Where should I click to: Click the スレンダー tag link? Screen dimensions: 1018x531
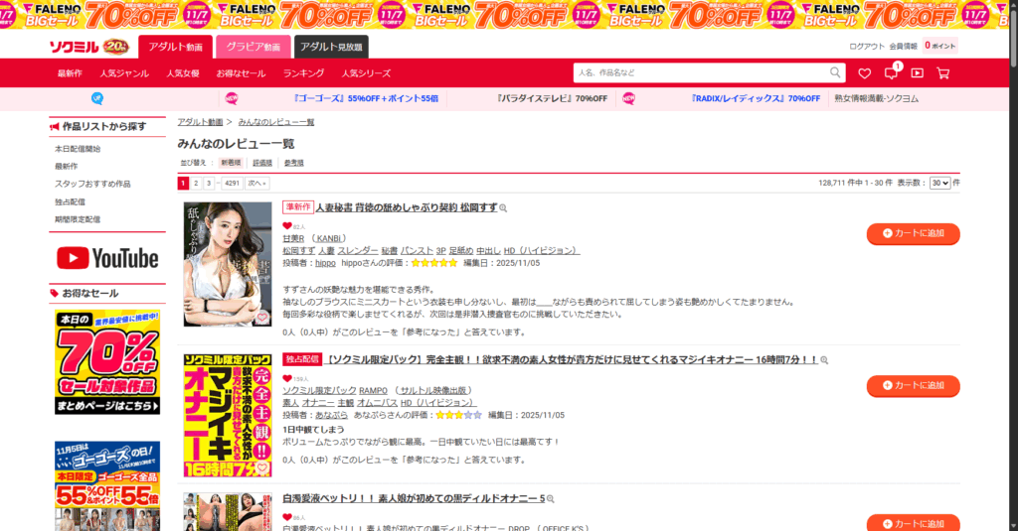click(358, 251)
